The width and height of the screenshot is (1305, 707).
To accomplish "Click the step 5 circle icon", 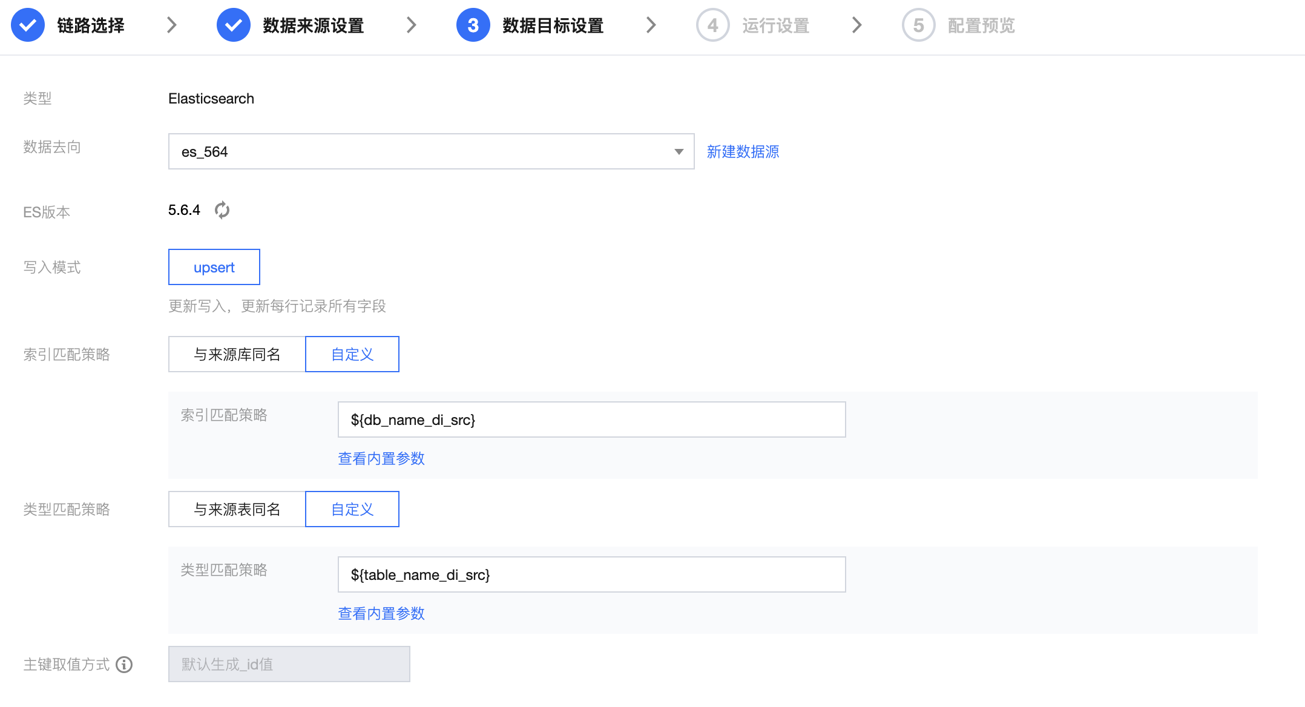I will 918,25.
